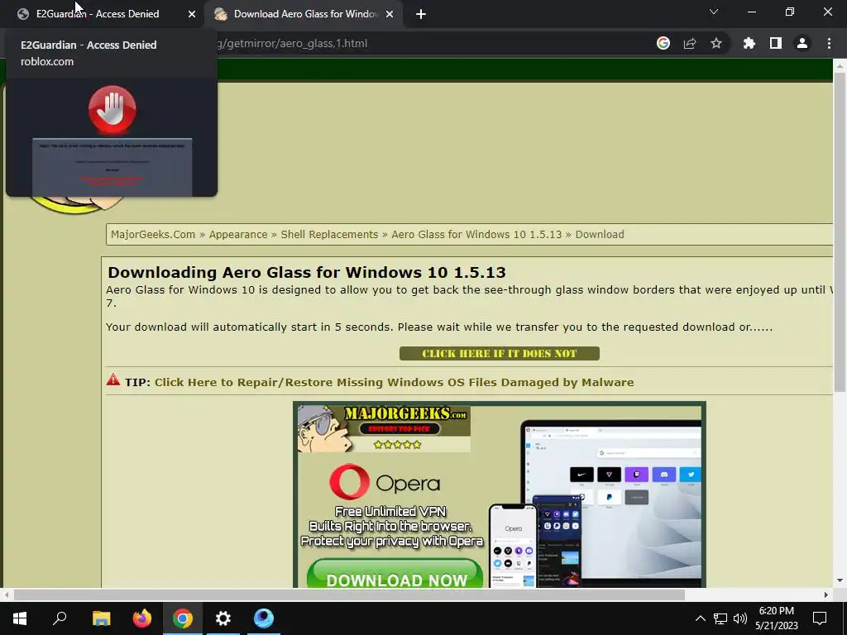
Task: Open the Shell Replacements breadcrumb link
Action: coord(329,234)
